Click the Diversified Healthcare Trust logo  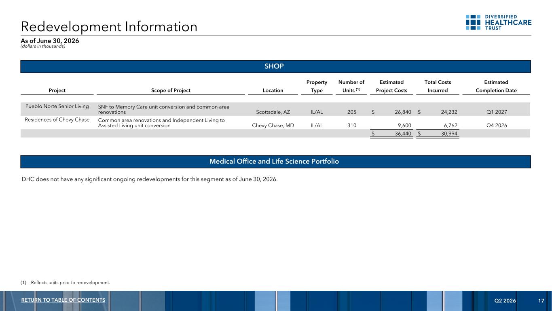click(499, 22)
